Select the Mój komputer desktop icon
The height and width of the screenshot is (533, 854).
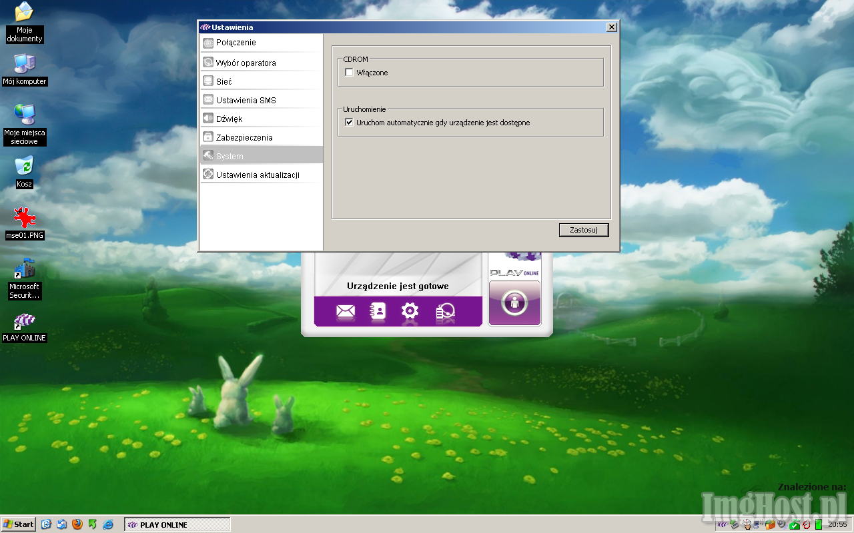pos(25,70)
